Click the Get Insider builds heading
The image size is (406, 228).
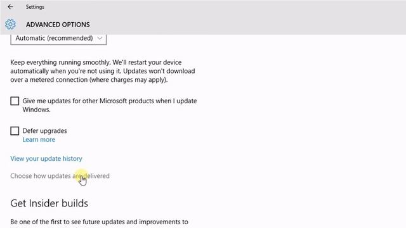coord(49,203)
